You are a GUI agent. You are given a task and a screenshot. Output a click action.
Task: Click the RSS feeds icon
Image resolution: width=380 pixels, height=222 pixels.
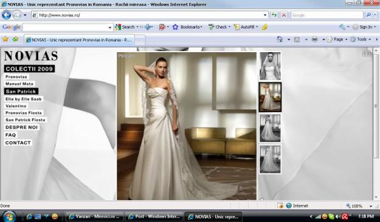click(297, 39)
